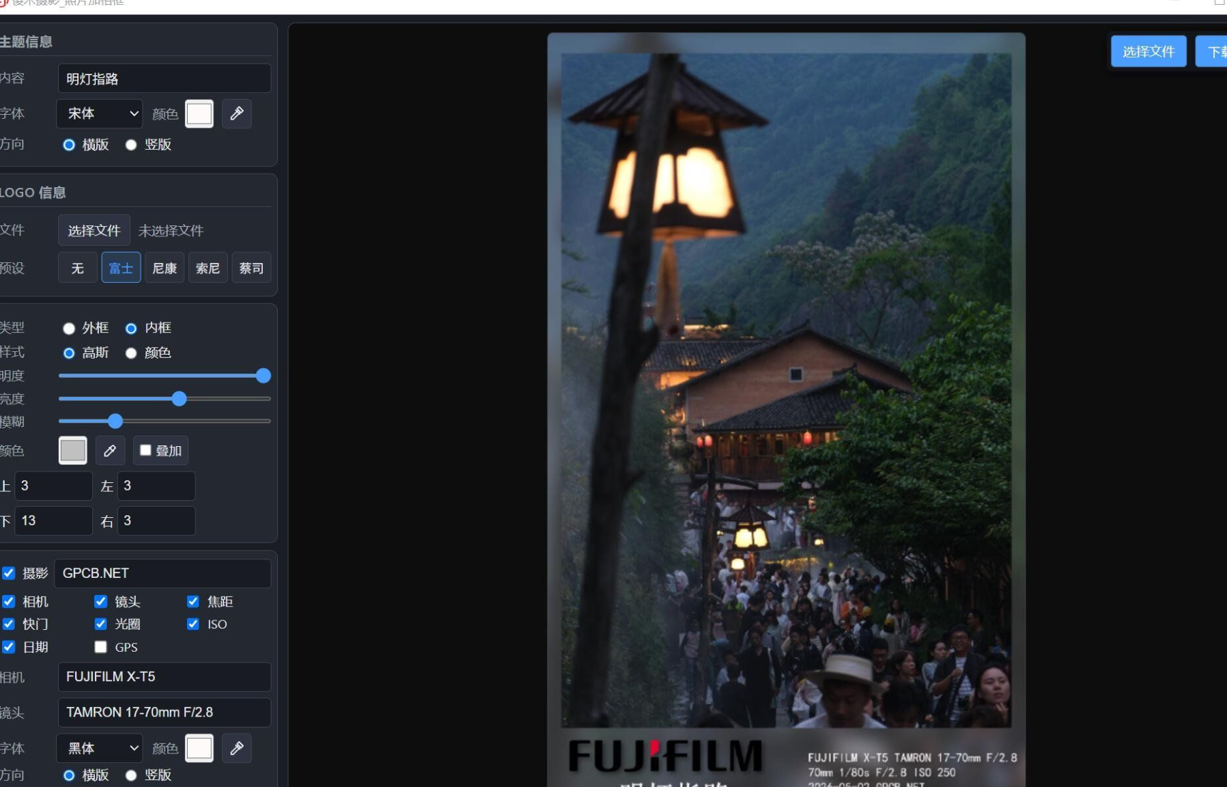The width and height of the screenshot is (1227, 787).
Task: Open the theme text color swatch
Action: [199, 113]
